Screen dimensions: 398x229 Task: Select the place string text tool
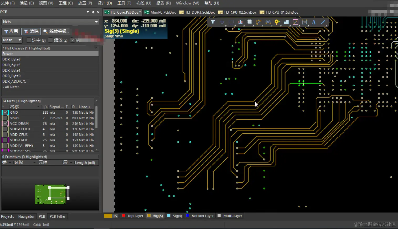[314, 22]
